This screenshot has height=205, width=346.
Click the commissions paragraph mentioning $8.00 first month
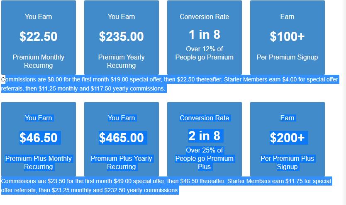click(x=170, y=84)
